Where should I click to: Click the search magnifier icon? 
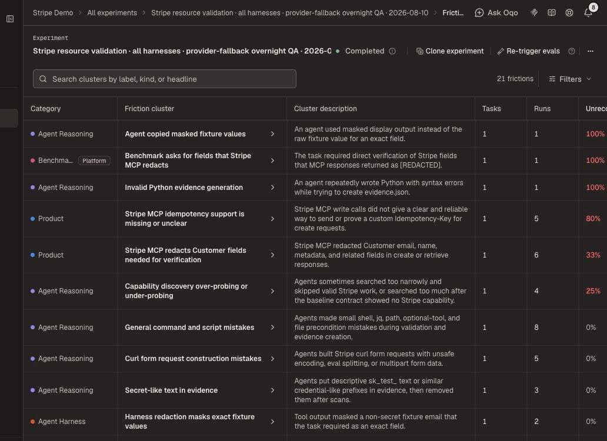(x=43, y=79)
